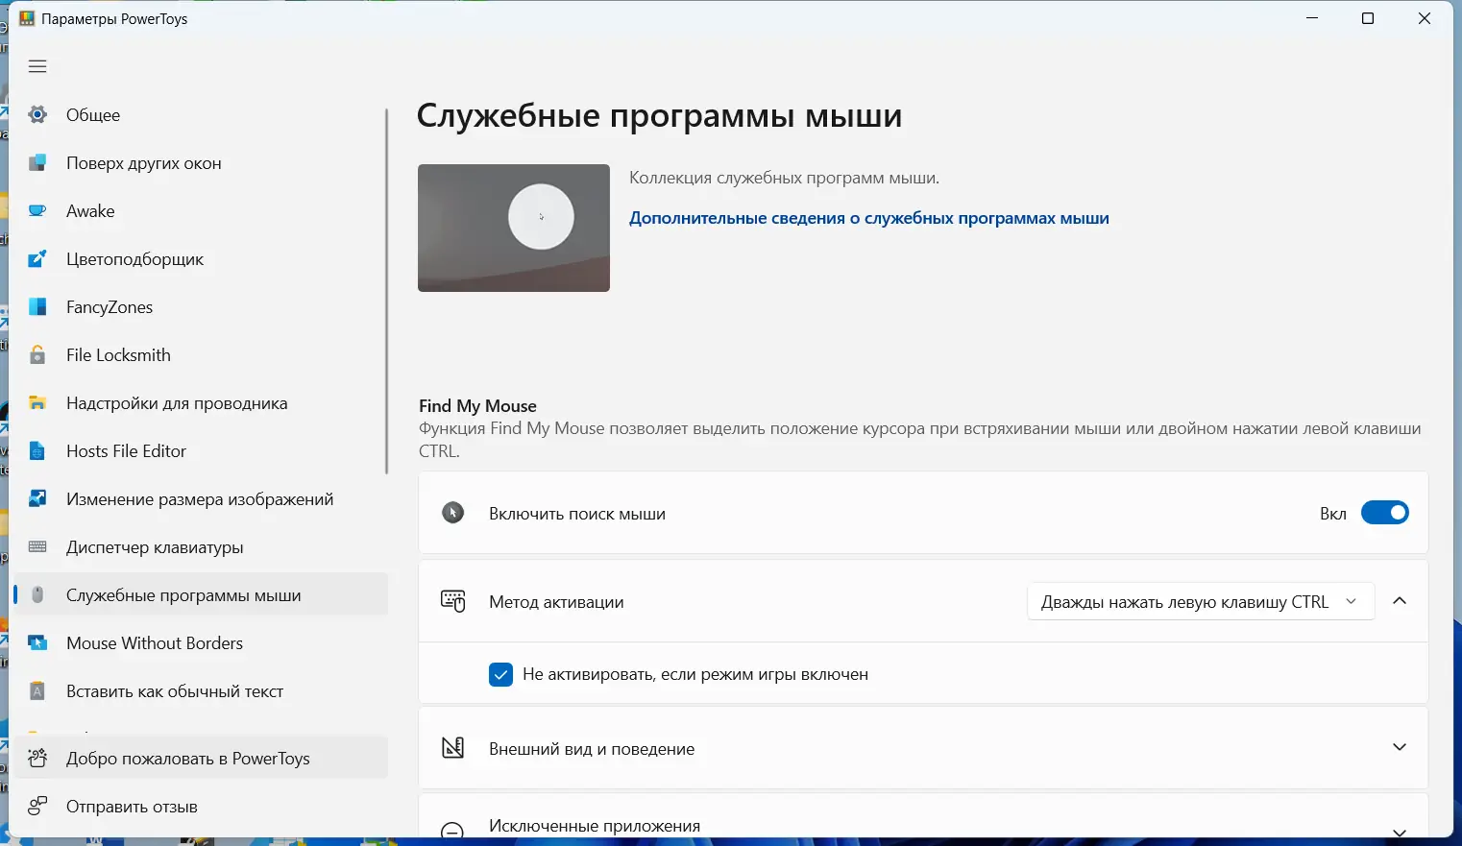The height and width of the screenshot is (846, 1462).
Task: Open the activation method dropdown
Action: [1201, 602]
